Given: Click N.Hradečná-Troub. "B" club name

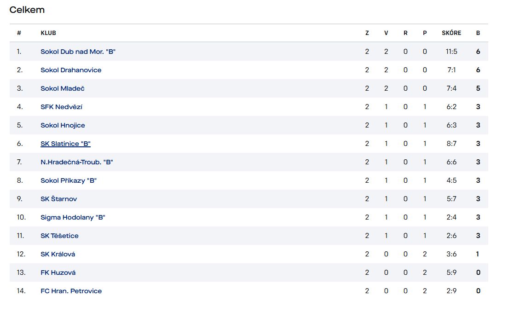Looking at the screenshot, I should point(77,162).
